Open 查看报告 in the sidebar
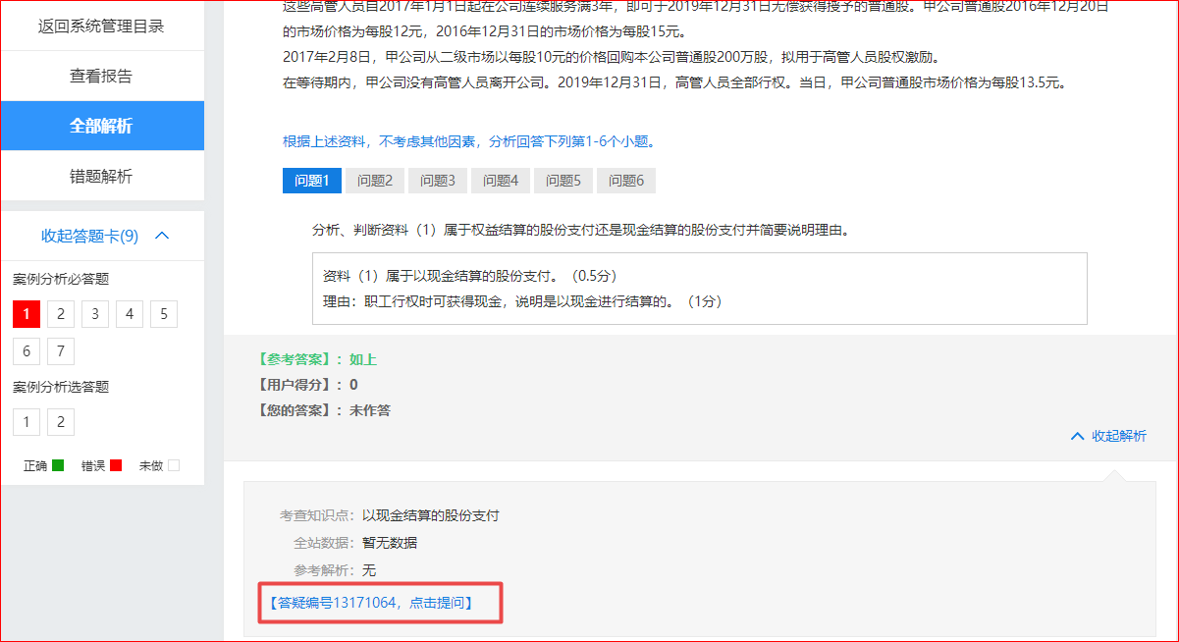1179x642 pixels. (x=102, y=76)
